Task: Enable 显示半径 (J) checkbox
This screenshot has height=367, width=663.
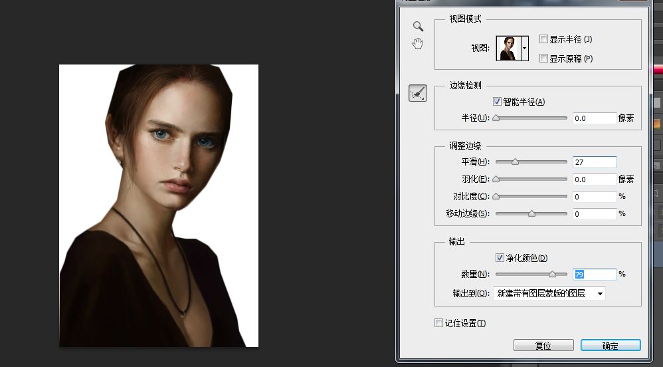Action: (x=544, y=39)
